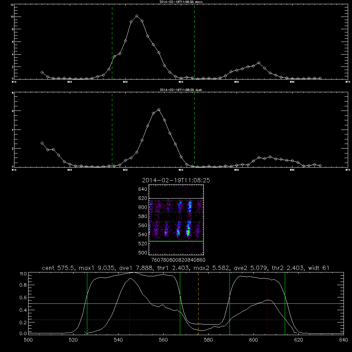Screen dimensions: 352x352
Task: Click the '560' y-axis label beside spectrogram
Action: tap(143, 225)
